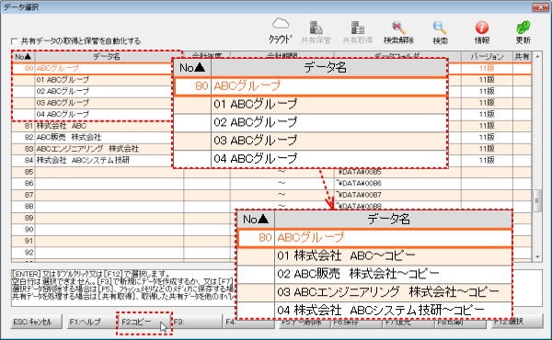Click 11版 version in row 80
Image resolution: width=552 pixels, height=340 pixels.
pos(487,68)
